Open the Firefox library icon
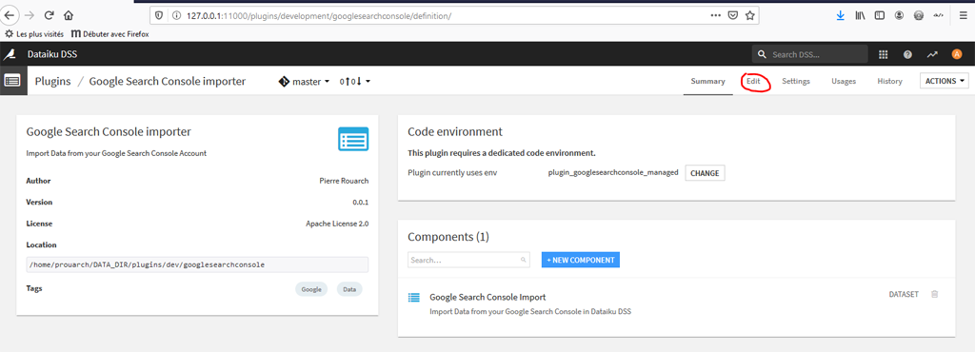 [x=860, y=15]
